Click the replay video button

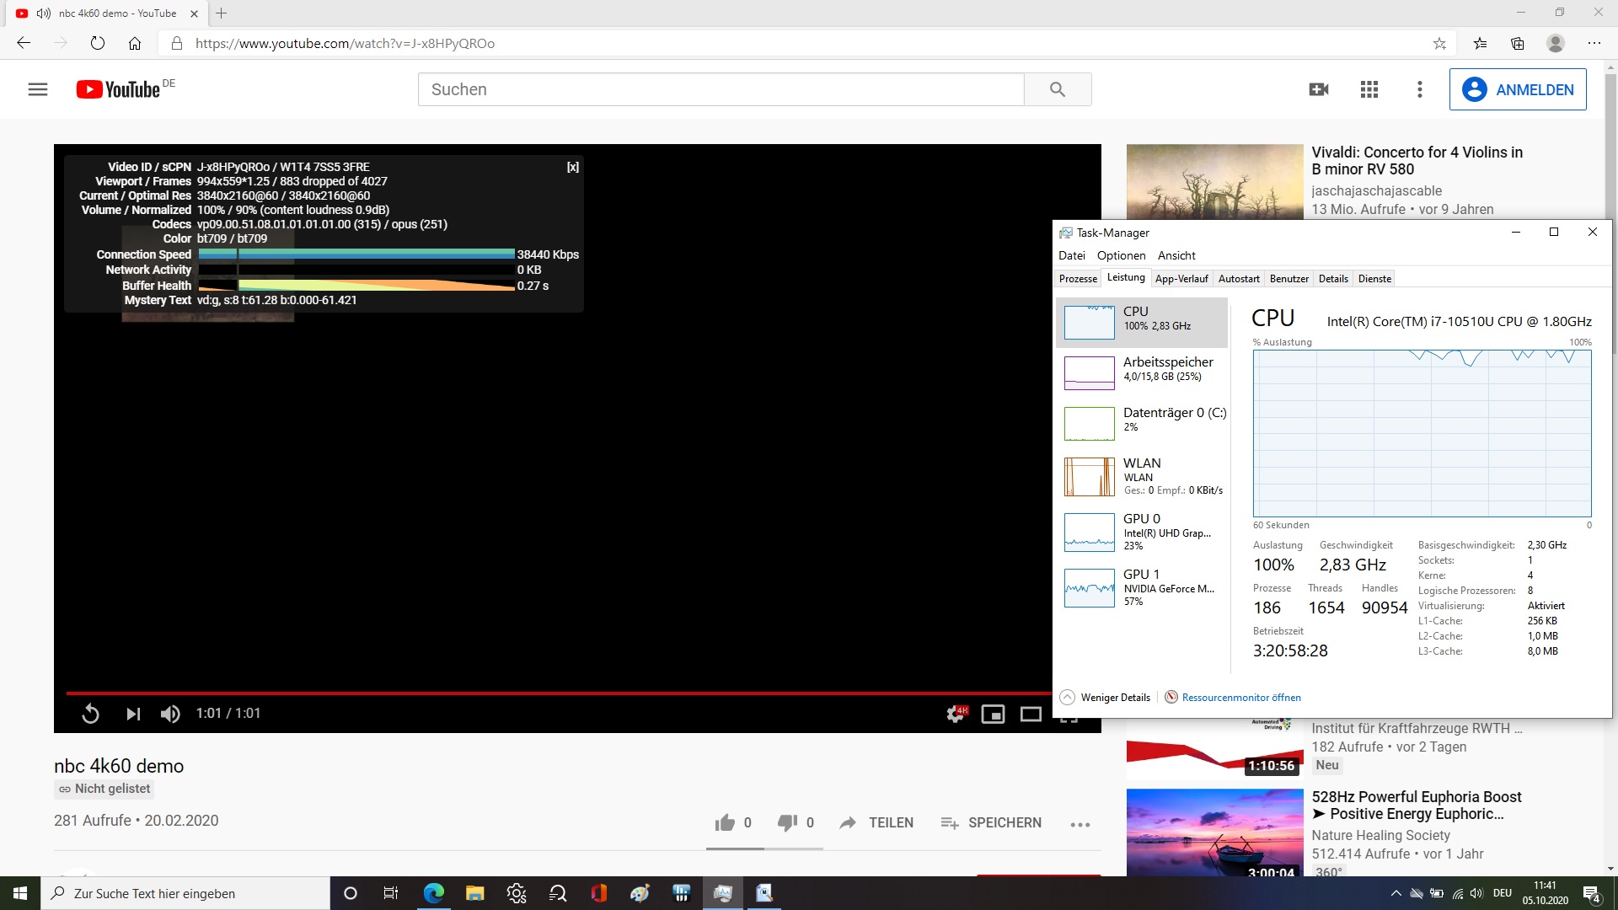tap(90, 715)
